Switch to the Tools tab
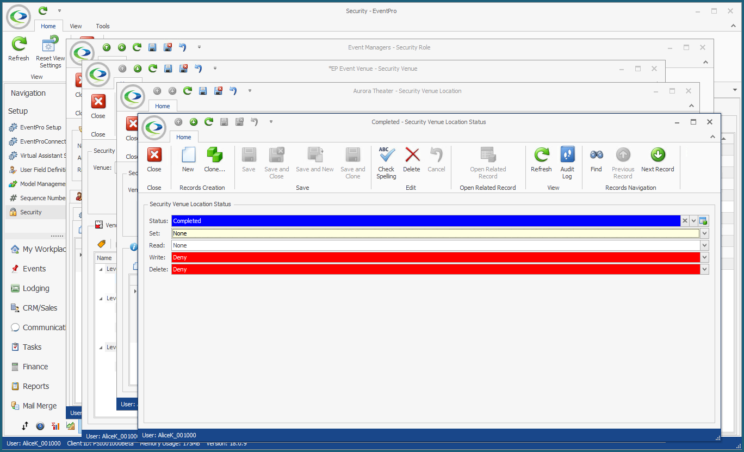The width and height of the screenshot is (744, 452). tap(103, 26)
